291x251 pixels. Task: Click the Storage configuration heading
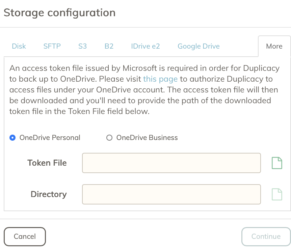pyautogui.click(x=59, y=13)
